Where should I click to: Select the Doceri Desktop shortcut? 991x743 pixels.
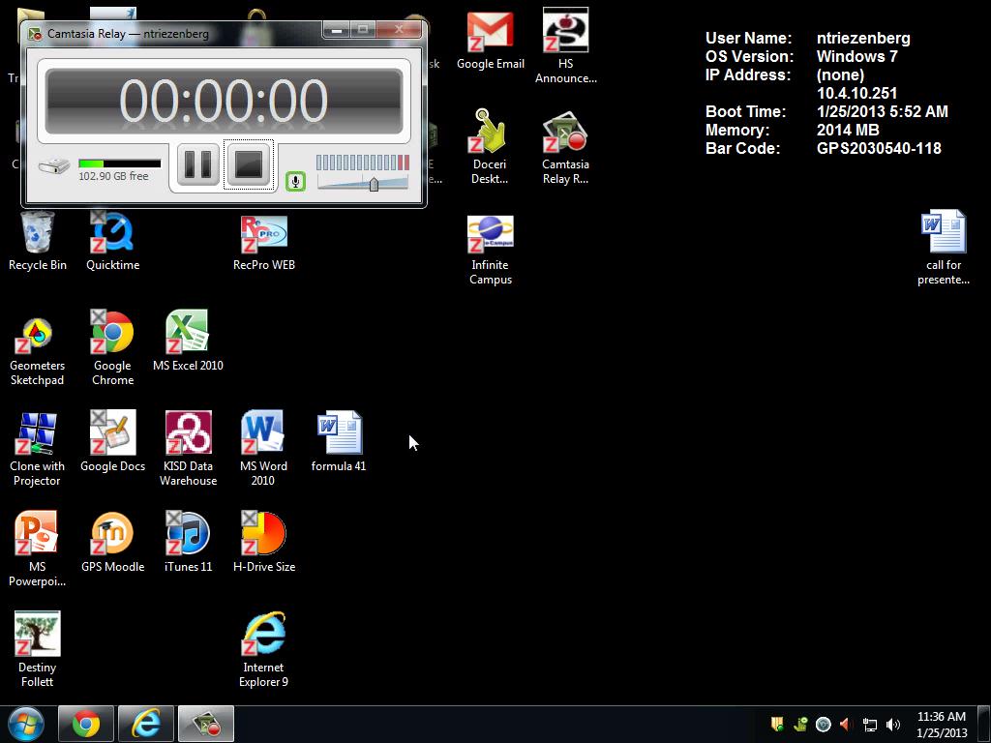coord(490,147)
